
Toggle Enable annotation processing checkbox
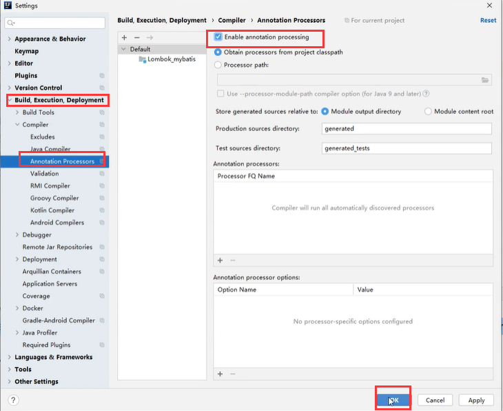[x=218, y=37]
